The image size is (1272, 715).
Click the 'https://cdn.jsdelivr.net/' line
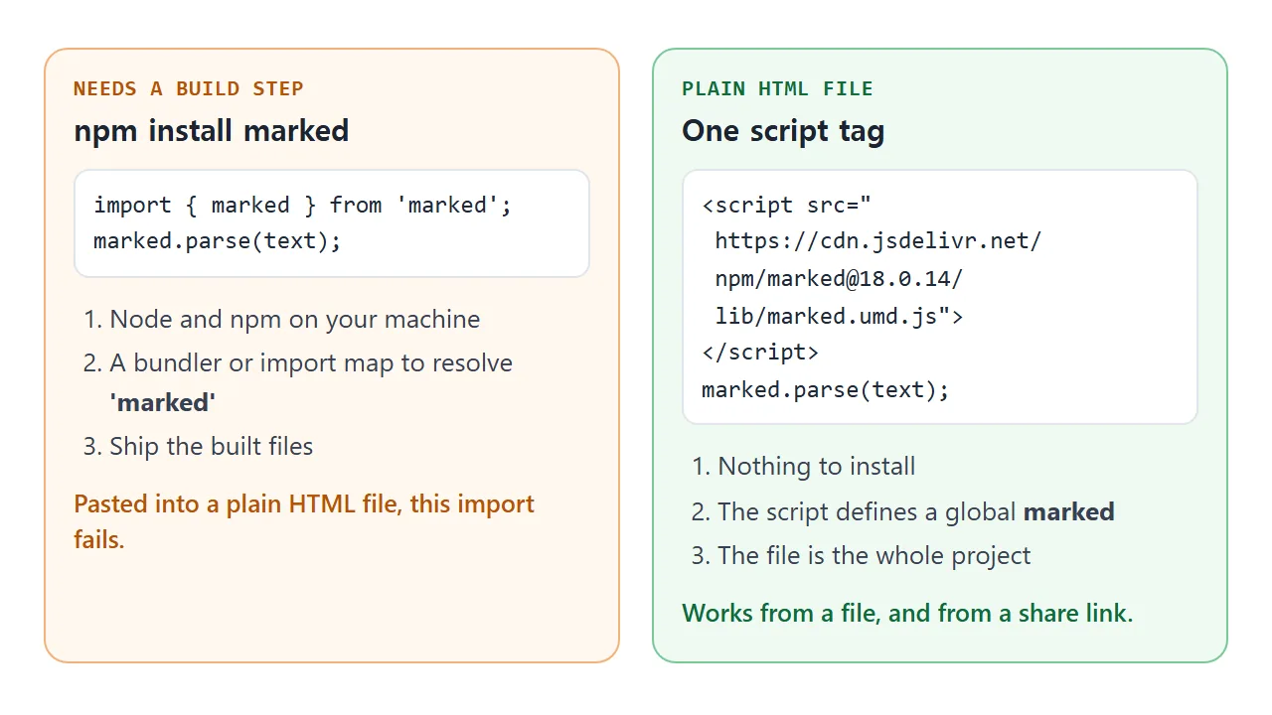coord(878,241)
